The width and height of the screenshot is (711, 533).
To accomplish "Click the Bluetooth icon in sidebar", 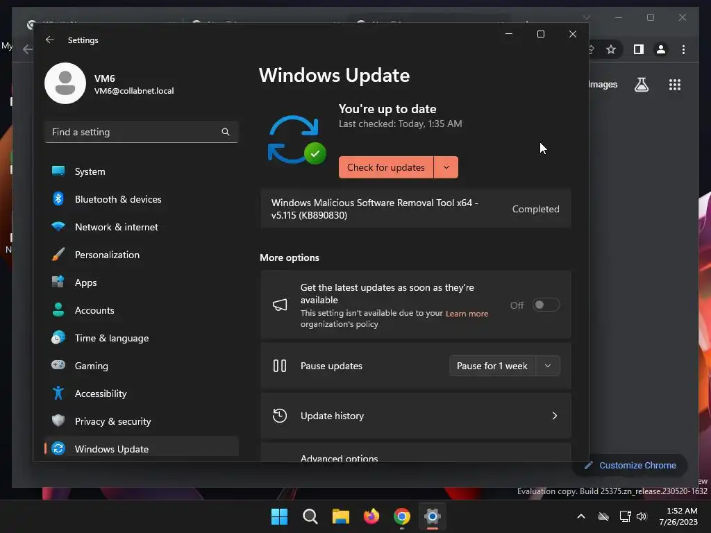I will coord(58,199).
